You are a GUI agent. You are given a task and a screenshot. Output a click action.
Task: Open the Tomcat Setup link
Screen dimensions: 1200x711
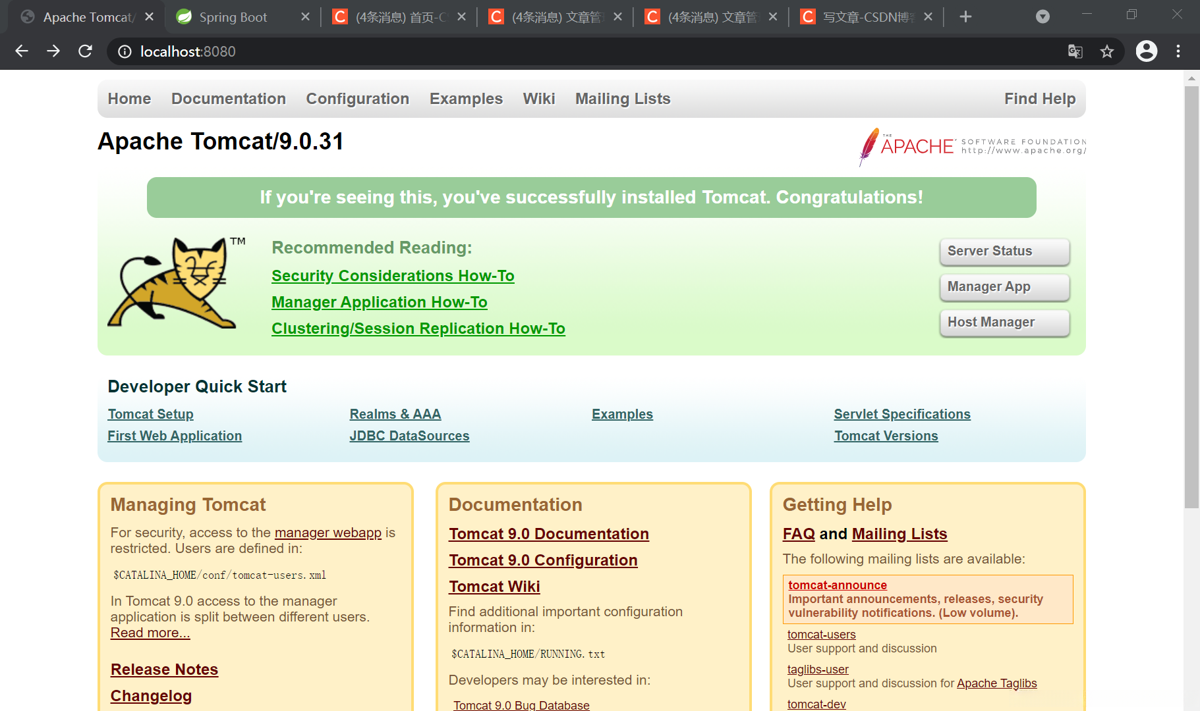pos(151,414)
